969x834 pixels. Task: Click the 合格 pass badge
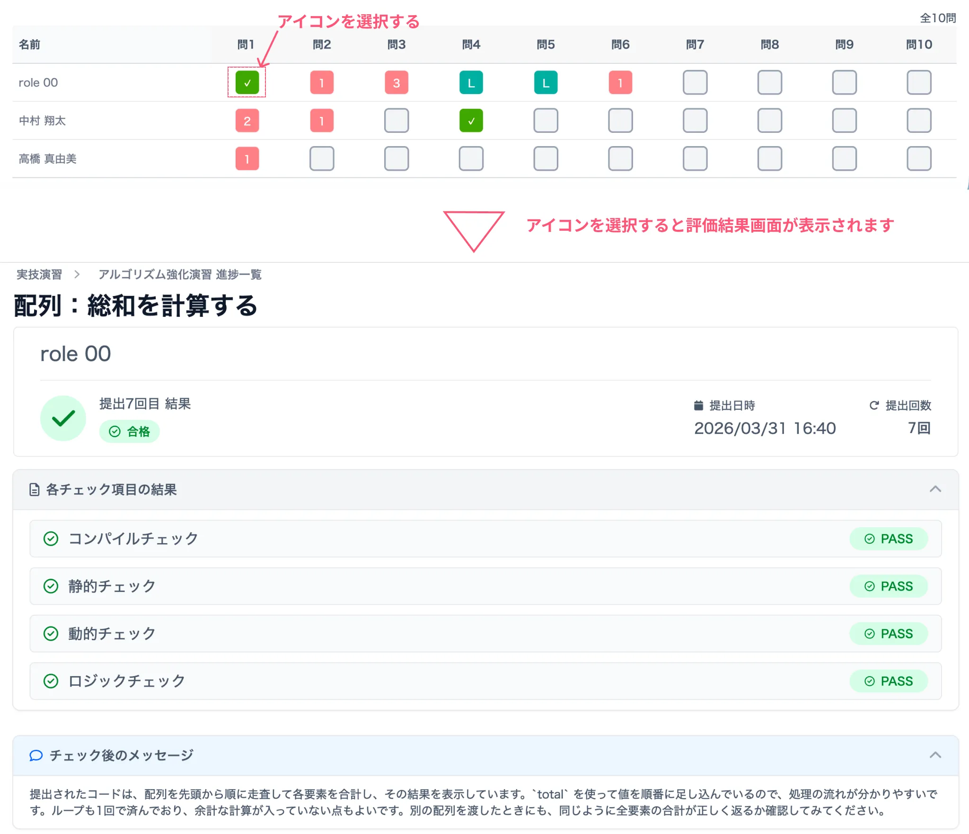point(129,431)
